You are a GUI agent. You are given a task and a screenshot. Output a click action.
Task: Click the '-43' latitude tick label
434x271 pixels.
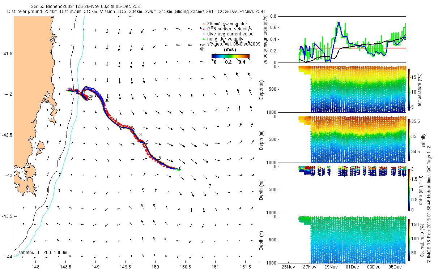[8, 175]
